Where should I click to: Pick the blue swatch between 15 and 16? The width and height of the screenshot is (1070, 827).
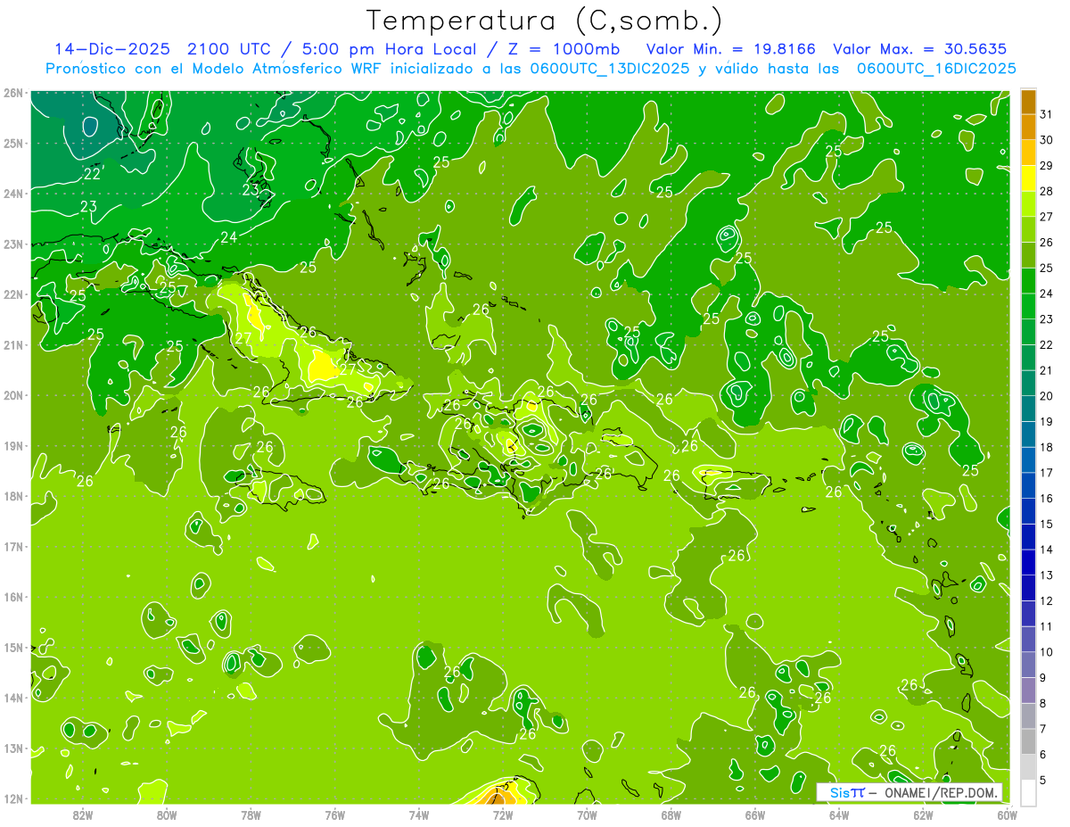tap(1028, 512)
